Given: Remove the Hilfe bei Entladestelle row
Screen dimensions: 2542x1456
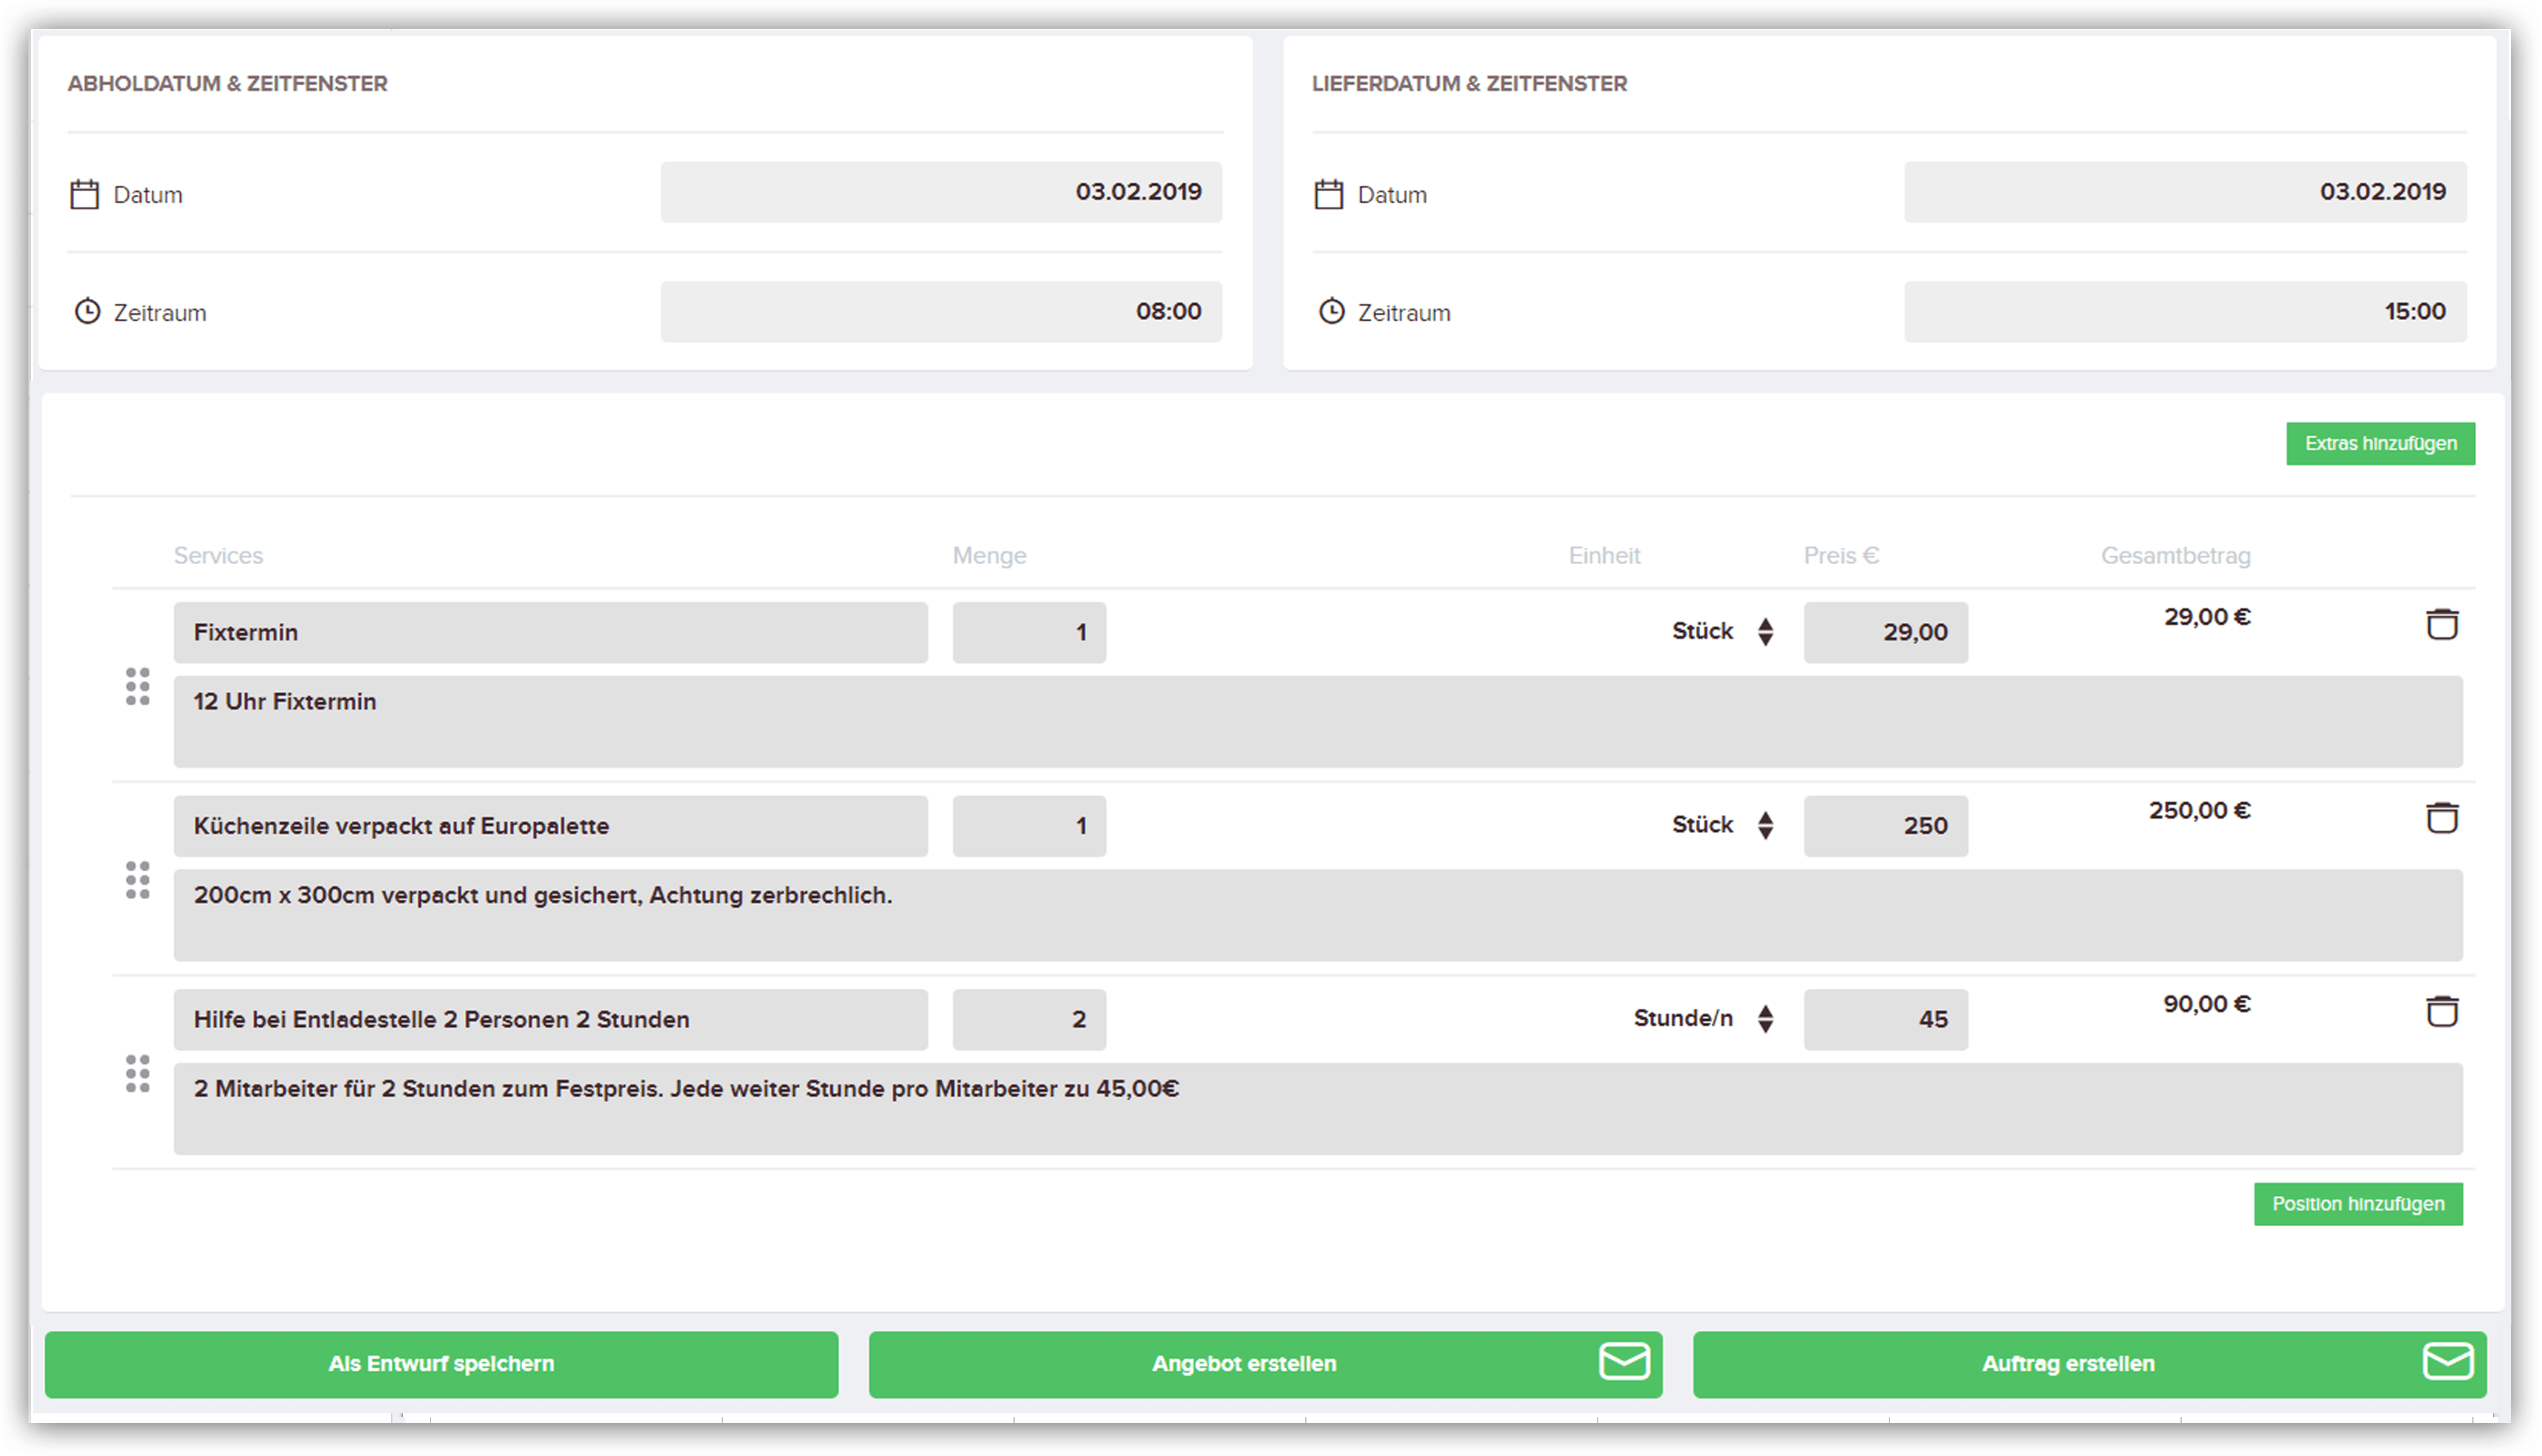Looking at the screenshot, I should click(2441, 1012).
